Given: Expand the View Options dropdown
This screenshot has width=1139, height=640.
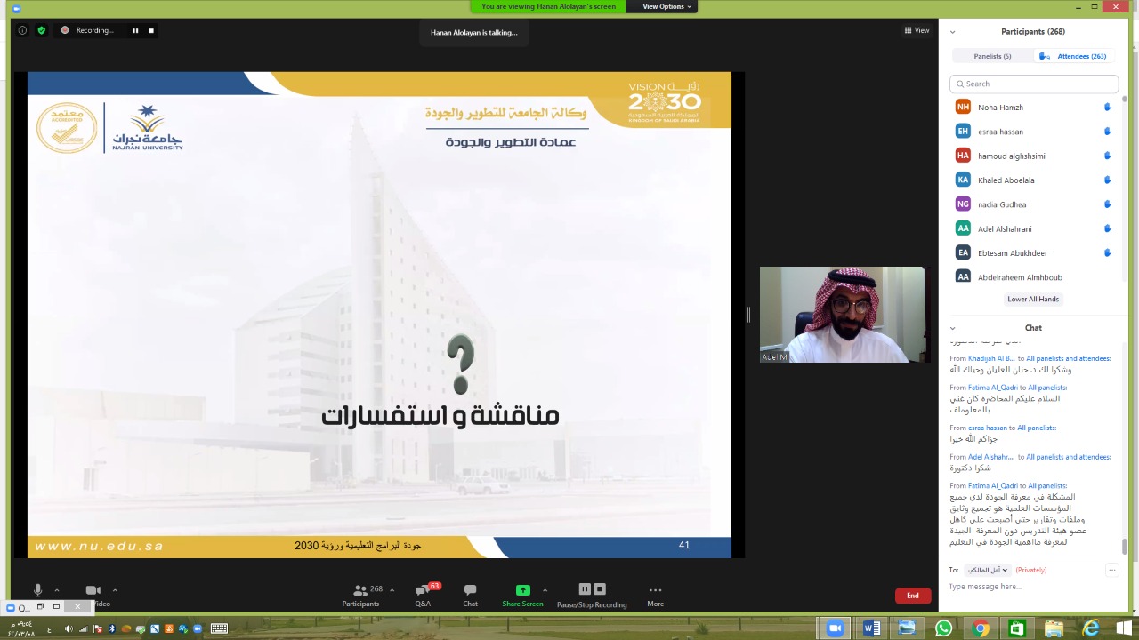Looking at the screenshot, I should coord(666,6).
